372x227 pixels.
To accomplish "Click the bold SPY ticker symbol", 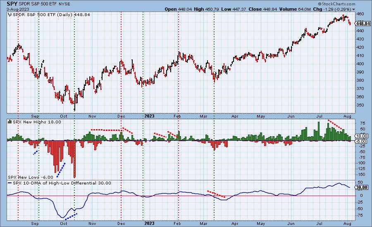I will 12,4.
